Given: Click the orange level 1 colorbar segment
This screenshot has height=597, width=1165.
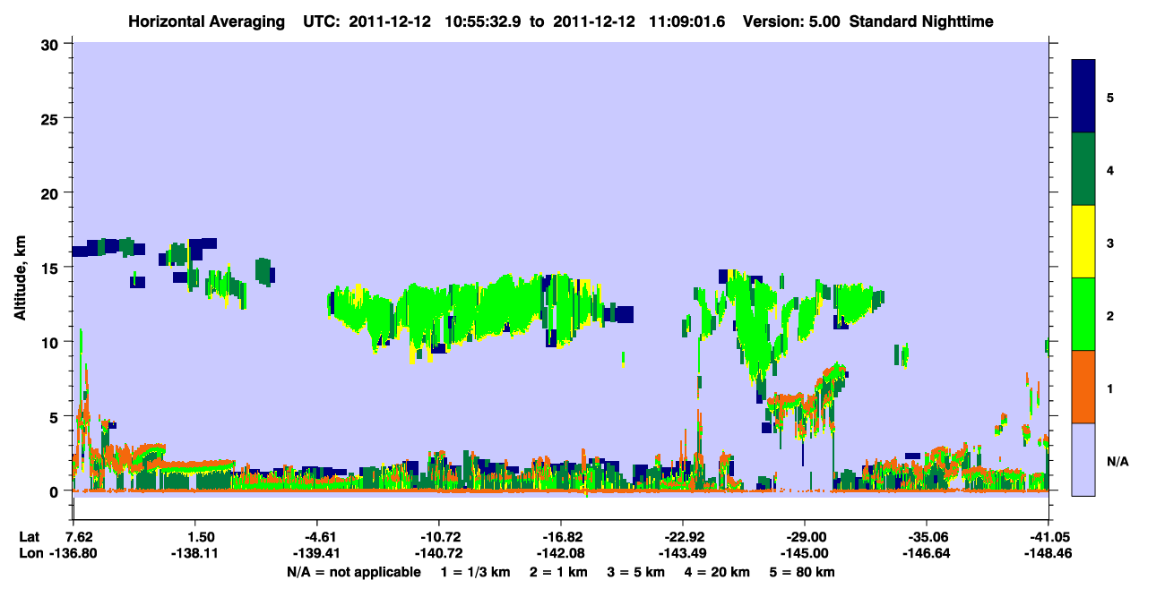Looking at the screenshot, I should click(1083, 387).
